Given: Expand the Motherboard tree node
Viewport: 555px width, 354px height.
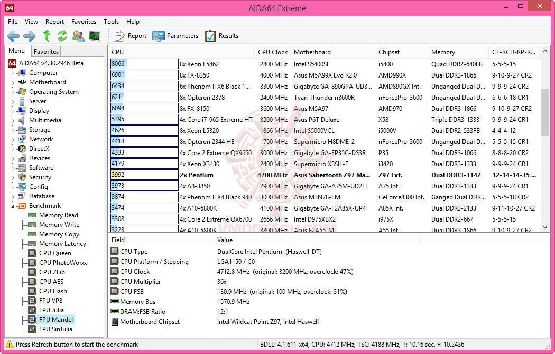Looking at the screenshot, I should [13, 83].
